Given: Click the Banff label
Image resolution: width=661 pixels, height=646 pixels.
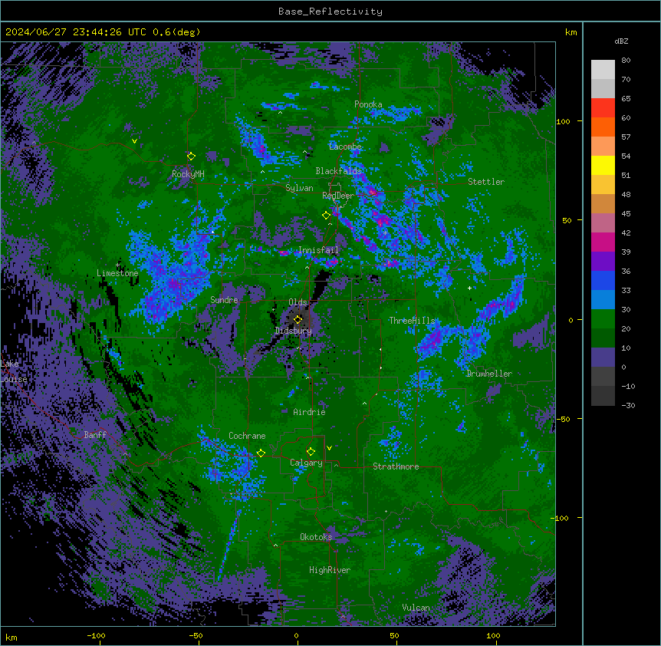Looking at the screenshot, I should 95,435.
